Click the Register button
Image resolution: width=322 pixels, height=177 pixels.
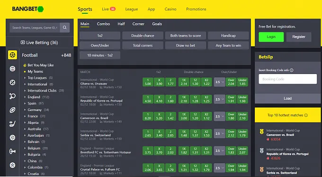click(x=299, y=37)
